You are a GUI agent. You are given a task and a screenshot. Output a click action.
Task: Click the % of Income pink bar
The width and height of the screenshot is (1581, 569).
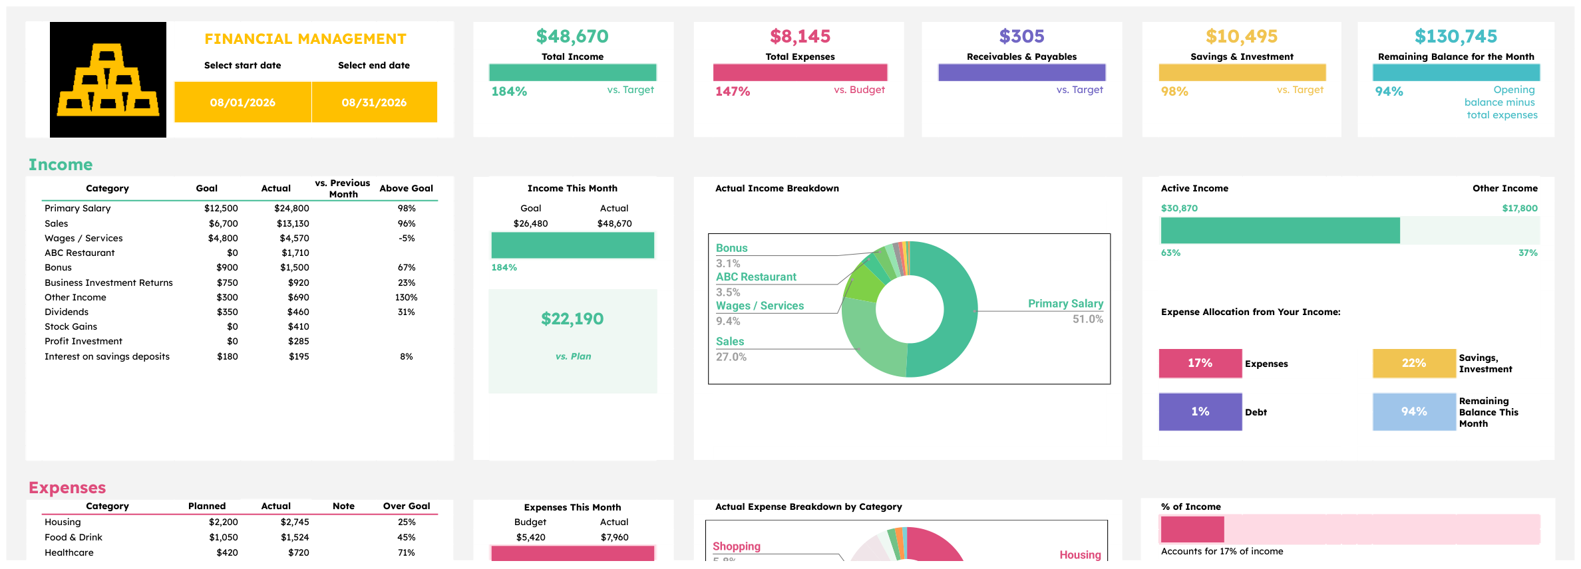pyautogui.click(x=1192, y=530)
